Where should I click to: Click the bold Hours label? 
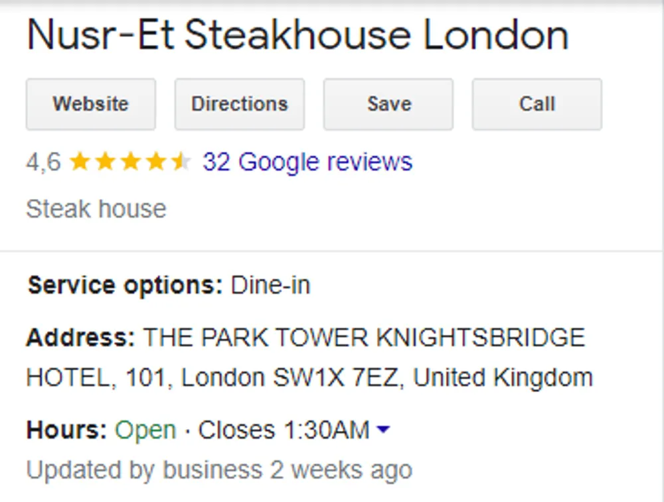(66, 430)
